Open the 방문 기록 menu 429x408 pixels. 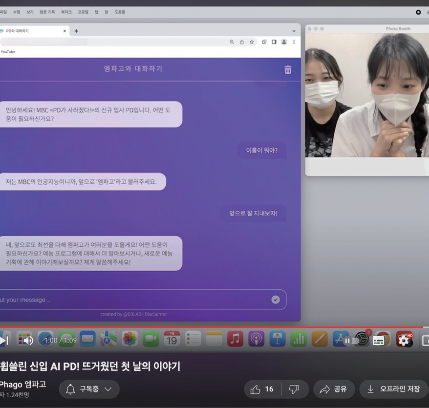click(47, 12)
